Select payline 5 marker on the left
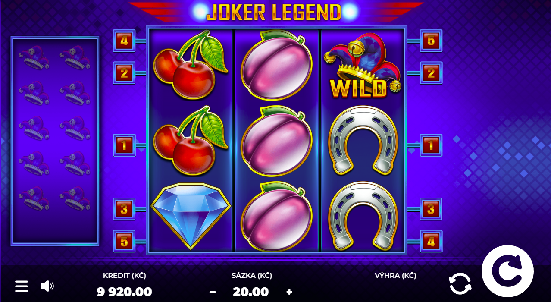 tap(124, 241)
